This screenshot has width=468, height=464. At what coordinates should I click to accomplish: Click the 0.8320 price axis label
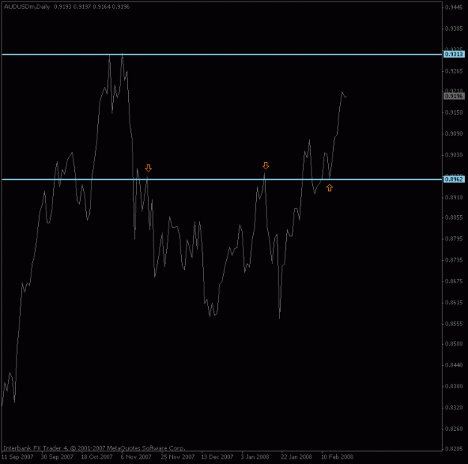(454, 407)
